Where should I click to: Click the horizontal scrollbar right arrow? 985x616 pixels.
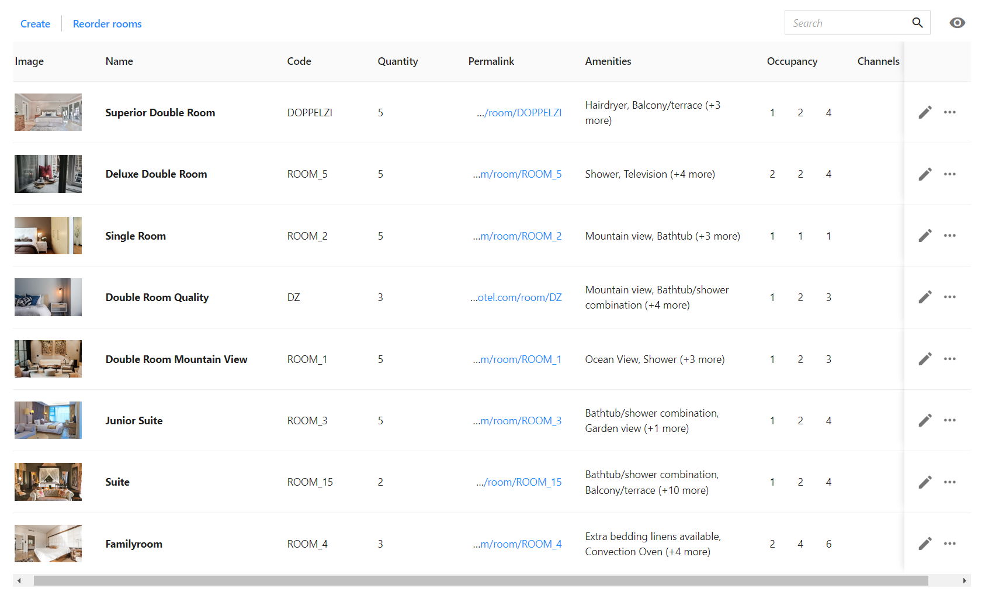[965, 580]
